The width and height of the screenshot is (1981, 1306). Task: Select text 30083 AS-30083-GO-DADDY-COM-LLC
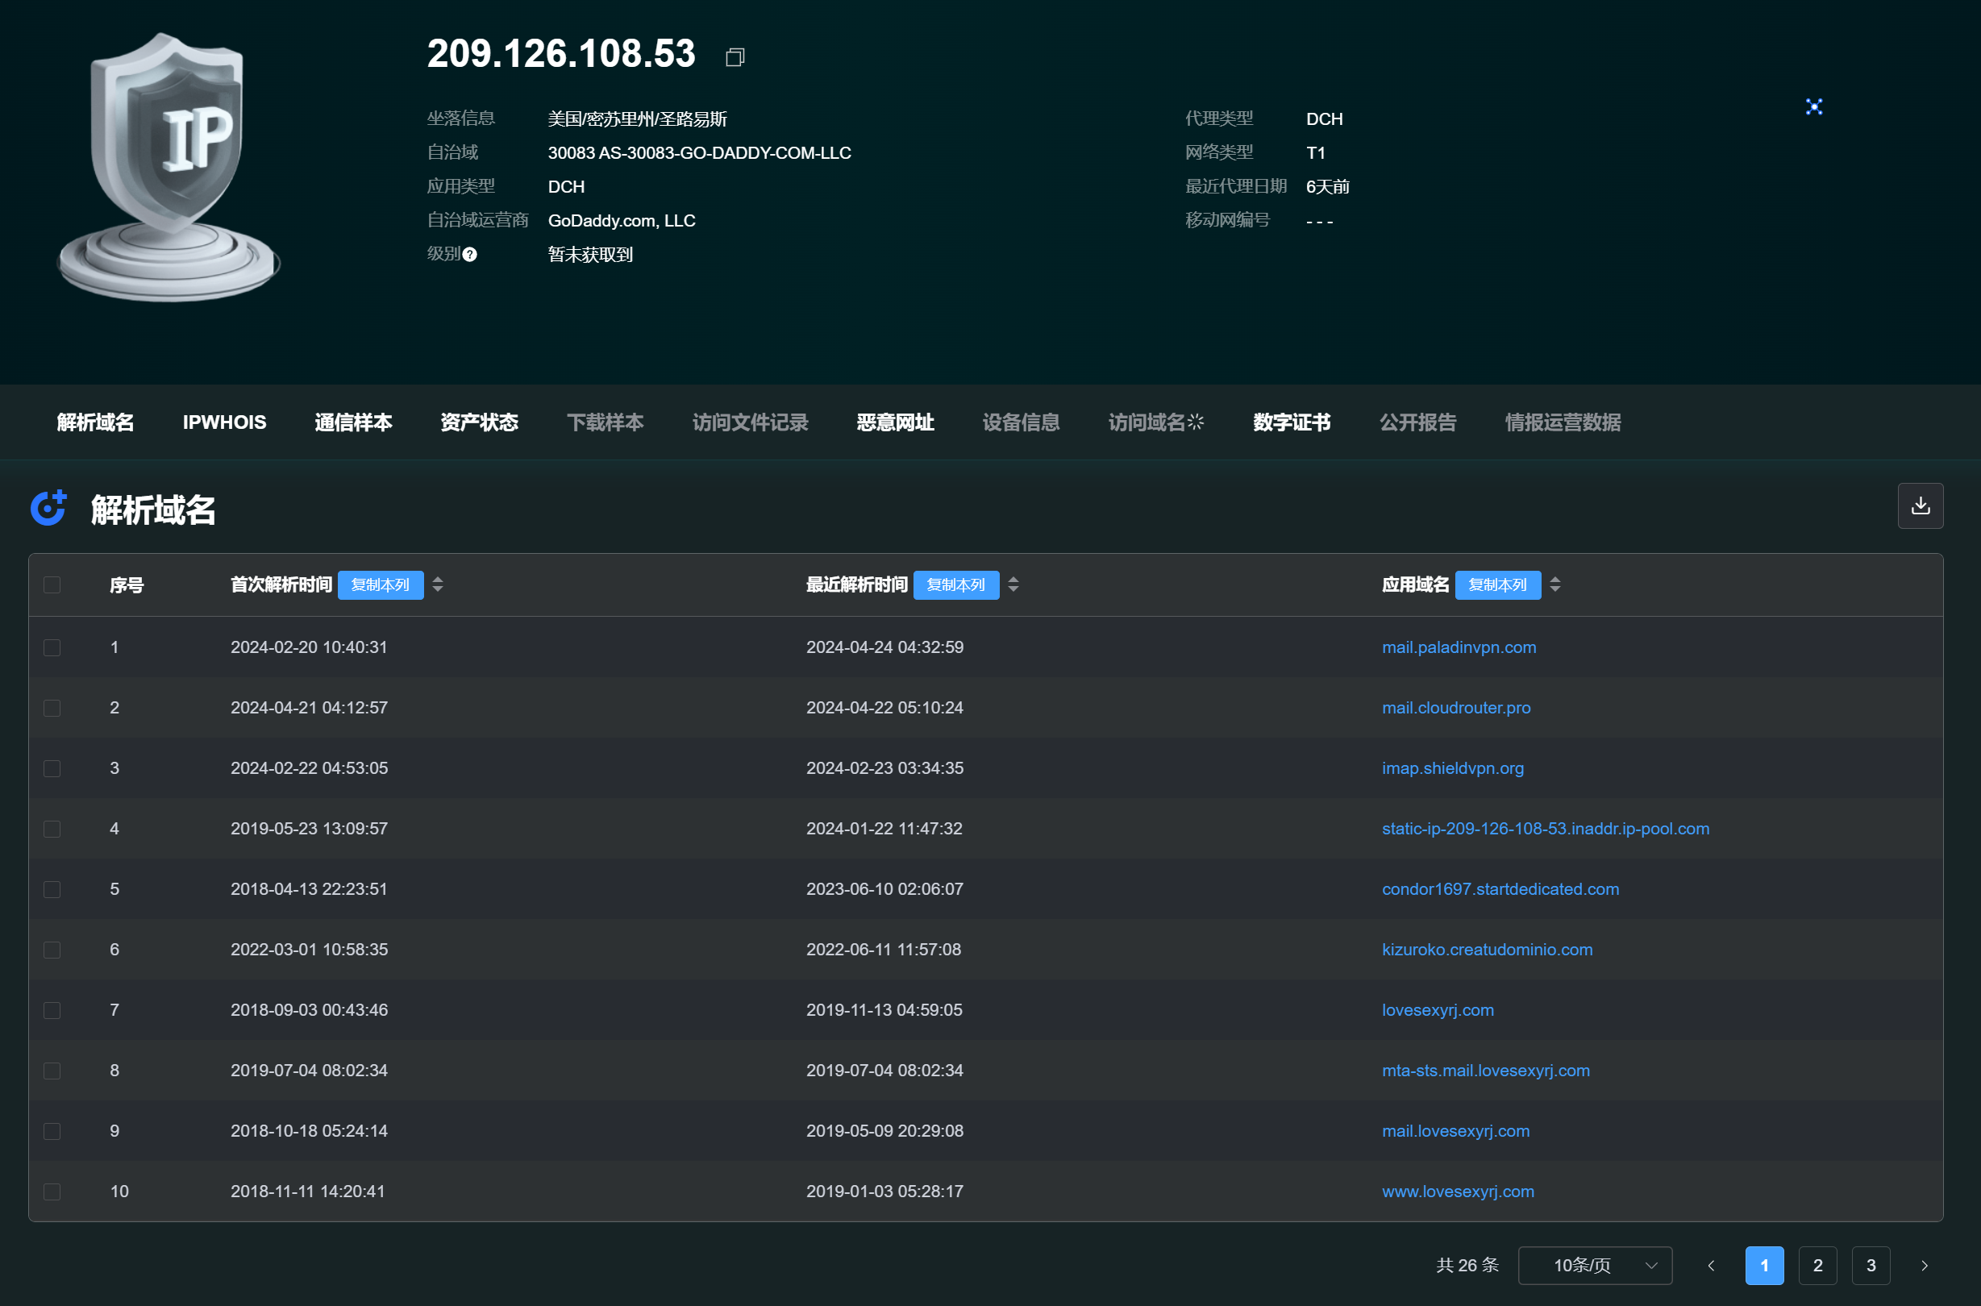coord(699,153)
